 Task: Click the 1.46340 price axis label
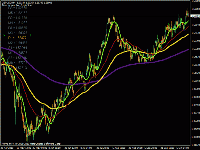pos(196,113)
